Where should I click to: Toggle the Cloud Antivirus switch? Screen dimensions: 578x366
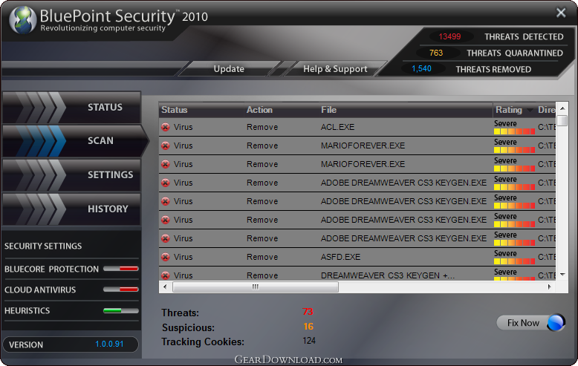tap(121, 290)
